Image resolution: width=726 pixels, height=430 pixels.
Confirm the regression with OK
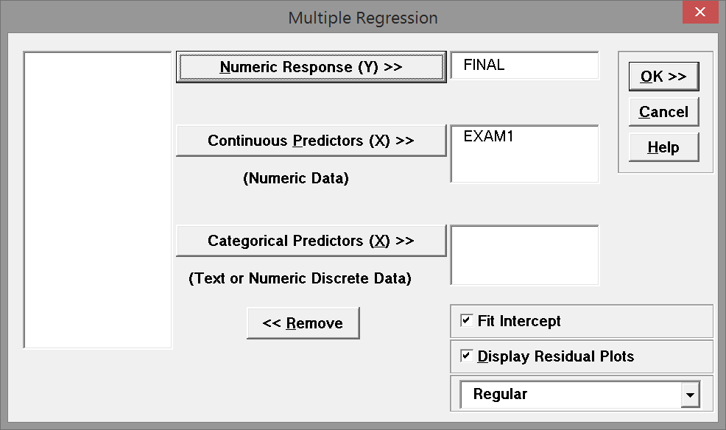coord(662,75)
